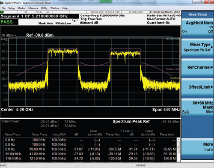Image resolution: width=214 pixels, height=168 pixels.
Task: Expand the Meas Type submenu
Action: [198, 47]
